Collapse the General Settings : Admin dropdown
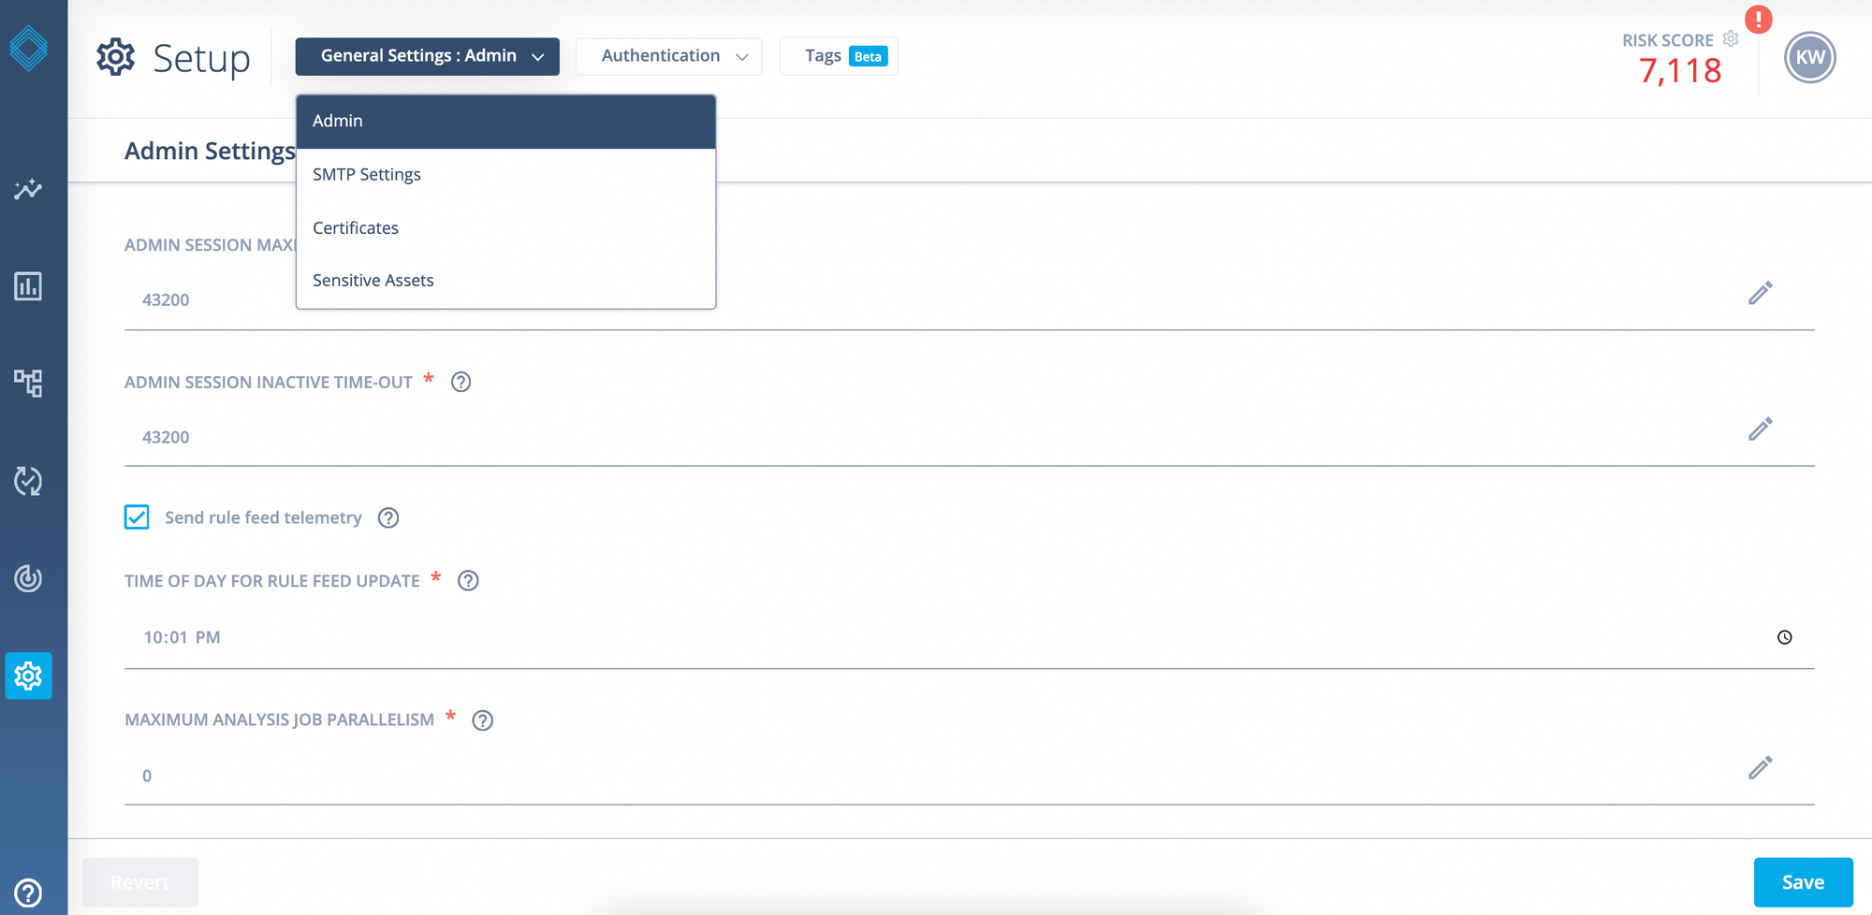1872x915 pixels. [x=427, y=56]
